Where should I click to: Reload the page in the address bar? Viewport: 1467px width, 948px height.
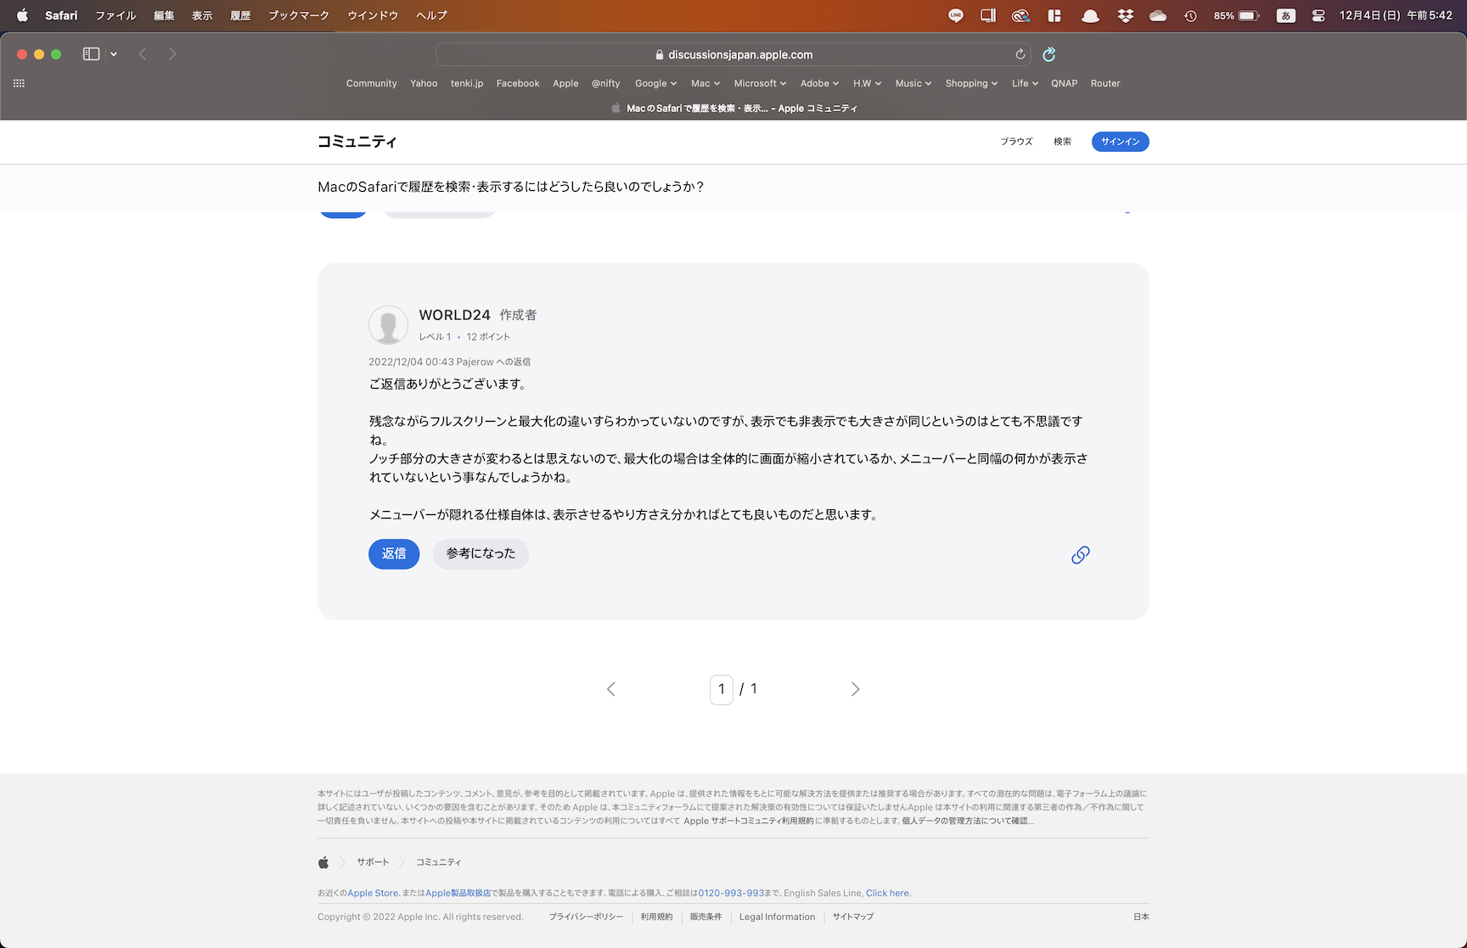click(1020, 54)
